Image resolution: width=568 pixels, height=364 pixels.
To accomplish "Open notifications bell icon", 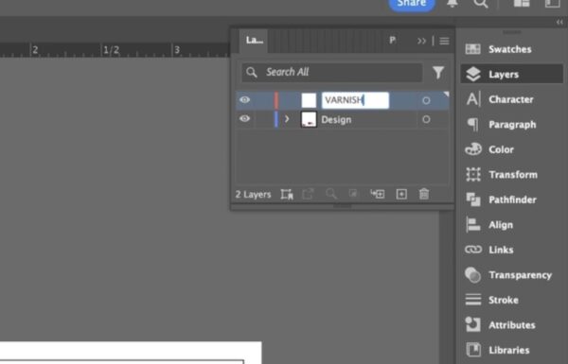I will [453, 3].
